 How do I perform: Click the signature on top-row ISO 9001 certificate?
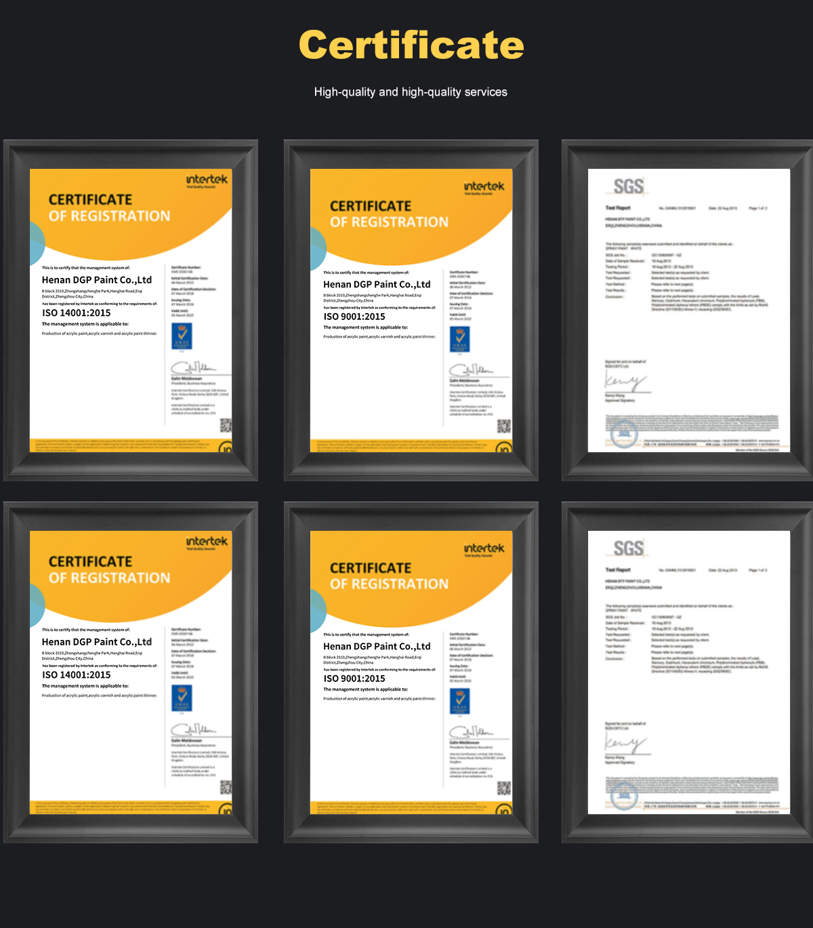(472, 370)
